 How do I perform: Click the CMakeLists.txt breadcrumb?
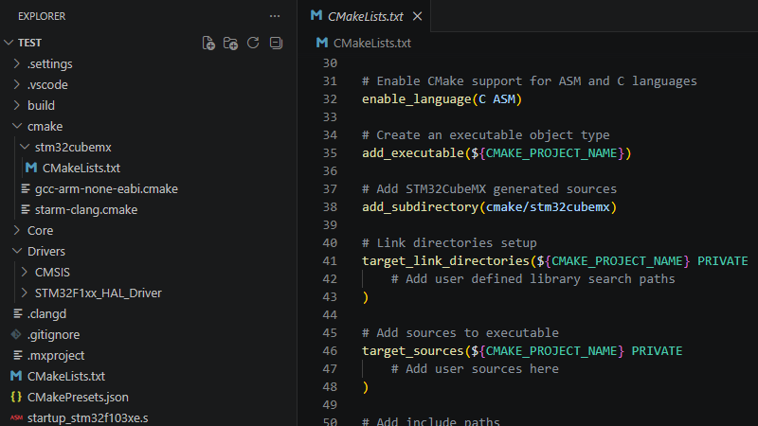point(371,43)
